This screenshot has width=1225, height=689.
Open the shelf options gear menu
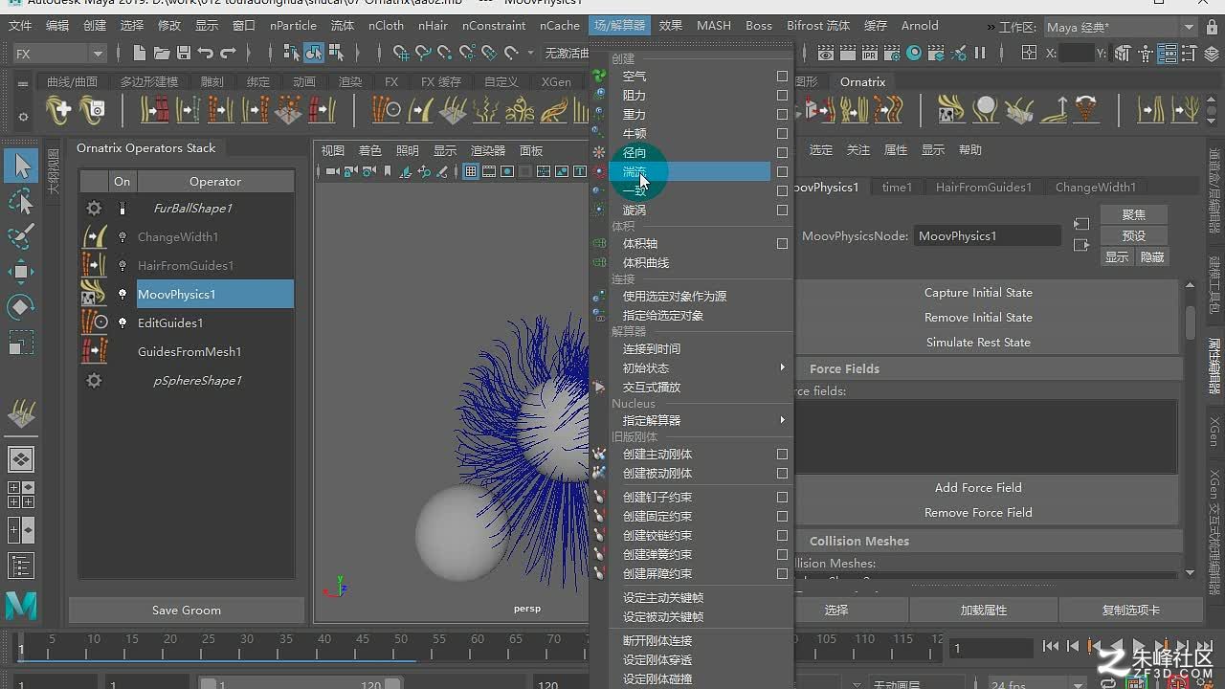tap(23, 117)
